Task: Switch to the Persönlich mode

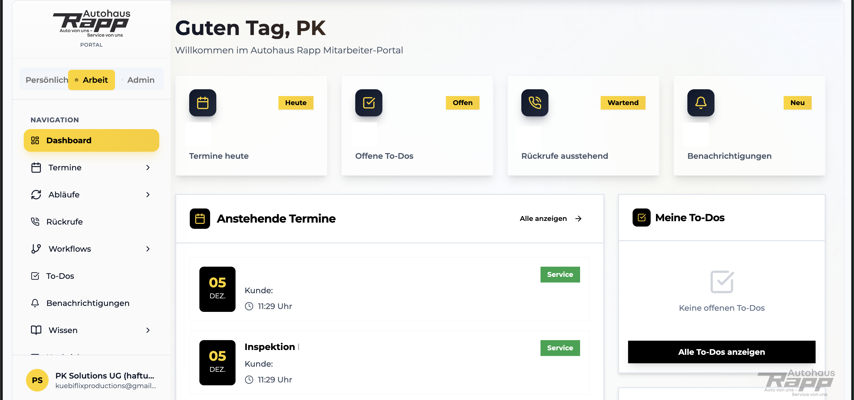Action: tap(47, 80)
